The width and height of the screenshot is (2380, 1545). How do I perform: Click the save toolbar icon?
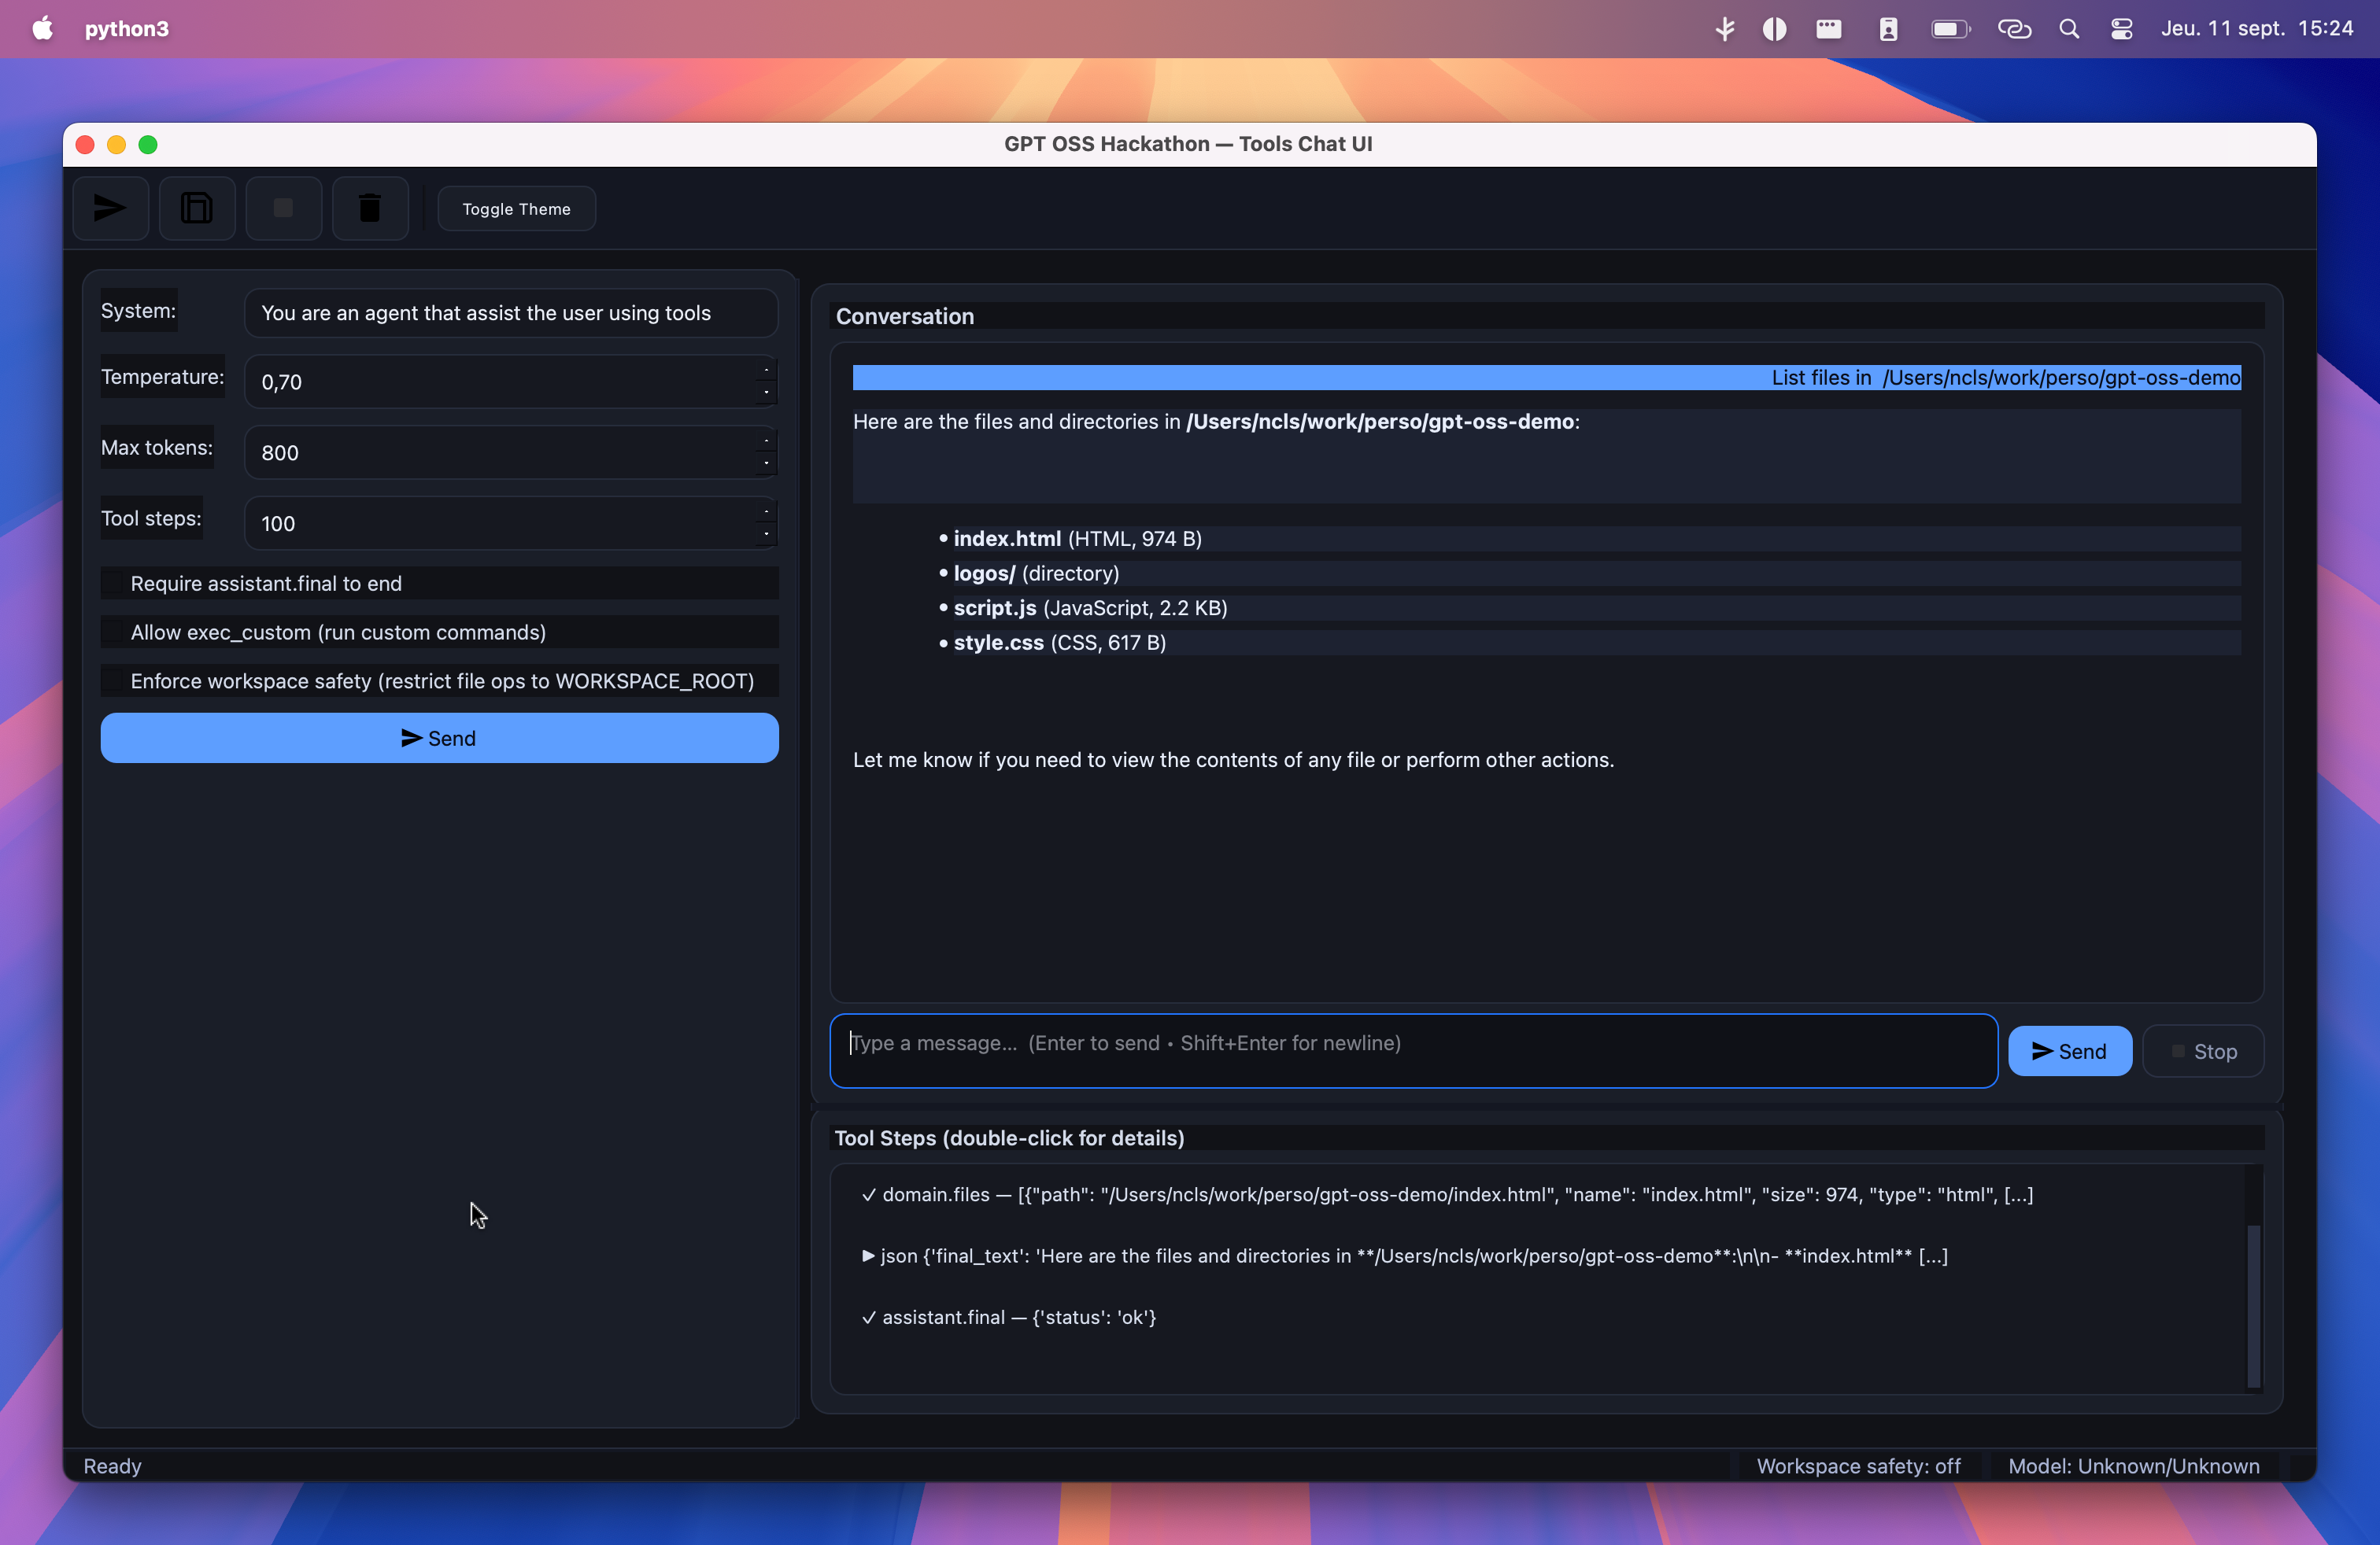(197, 208)
